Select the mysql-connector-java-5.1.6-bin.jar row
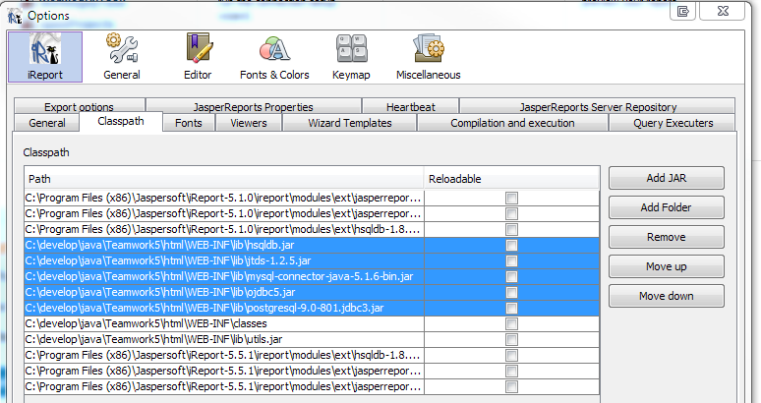This screenshot has width=761, height=403. [x=224, y=276]
